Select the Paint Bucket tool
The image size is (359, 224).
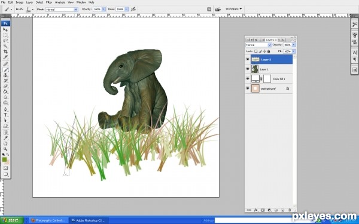point(5,91)
